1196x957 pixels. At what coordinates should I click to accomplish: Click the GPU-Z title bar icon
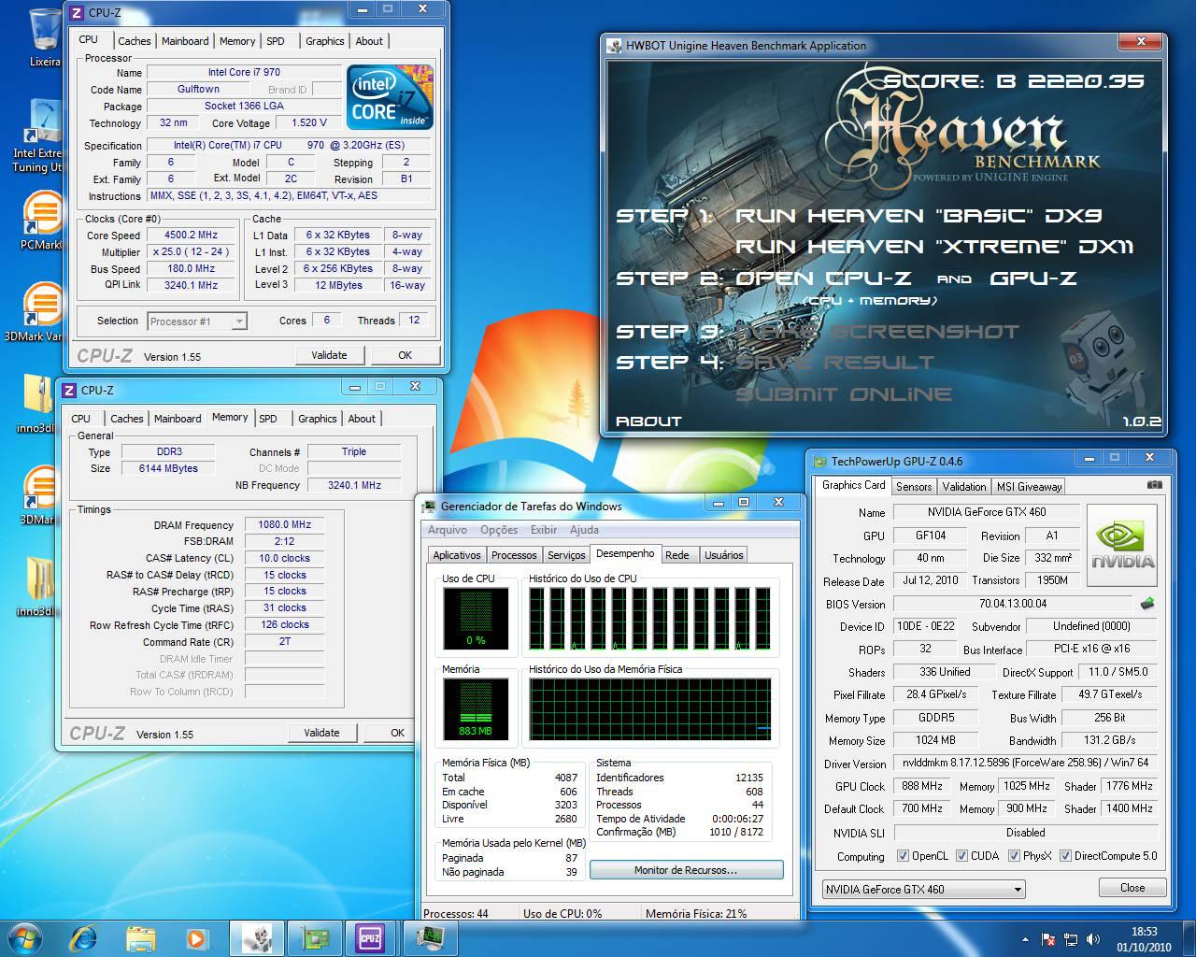pyautogui.click(x=819, y=461)
